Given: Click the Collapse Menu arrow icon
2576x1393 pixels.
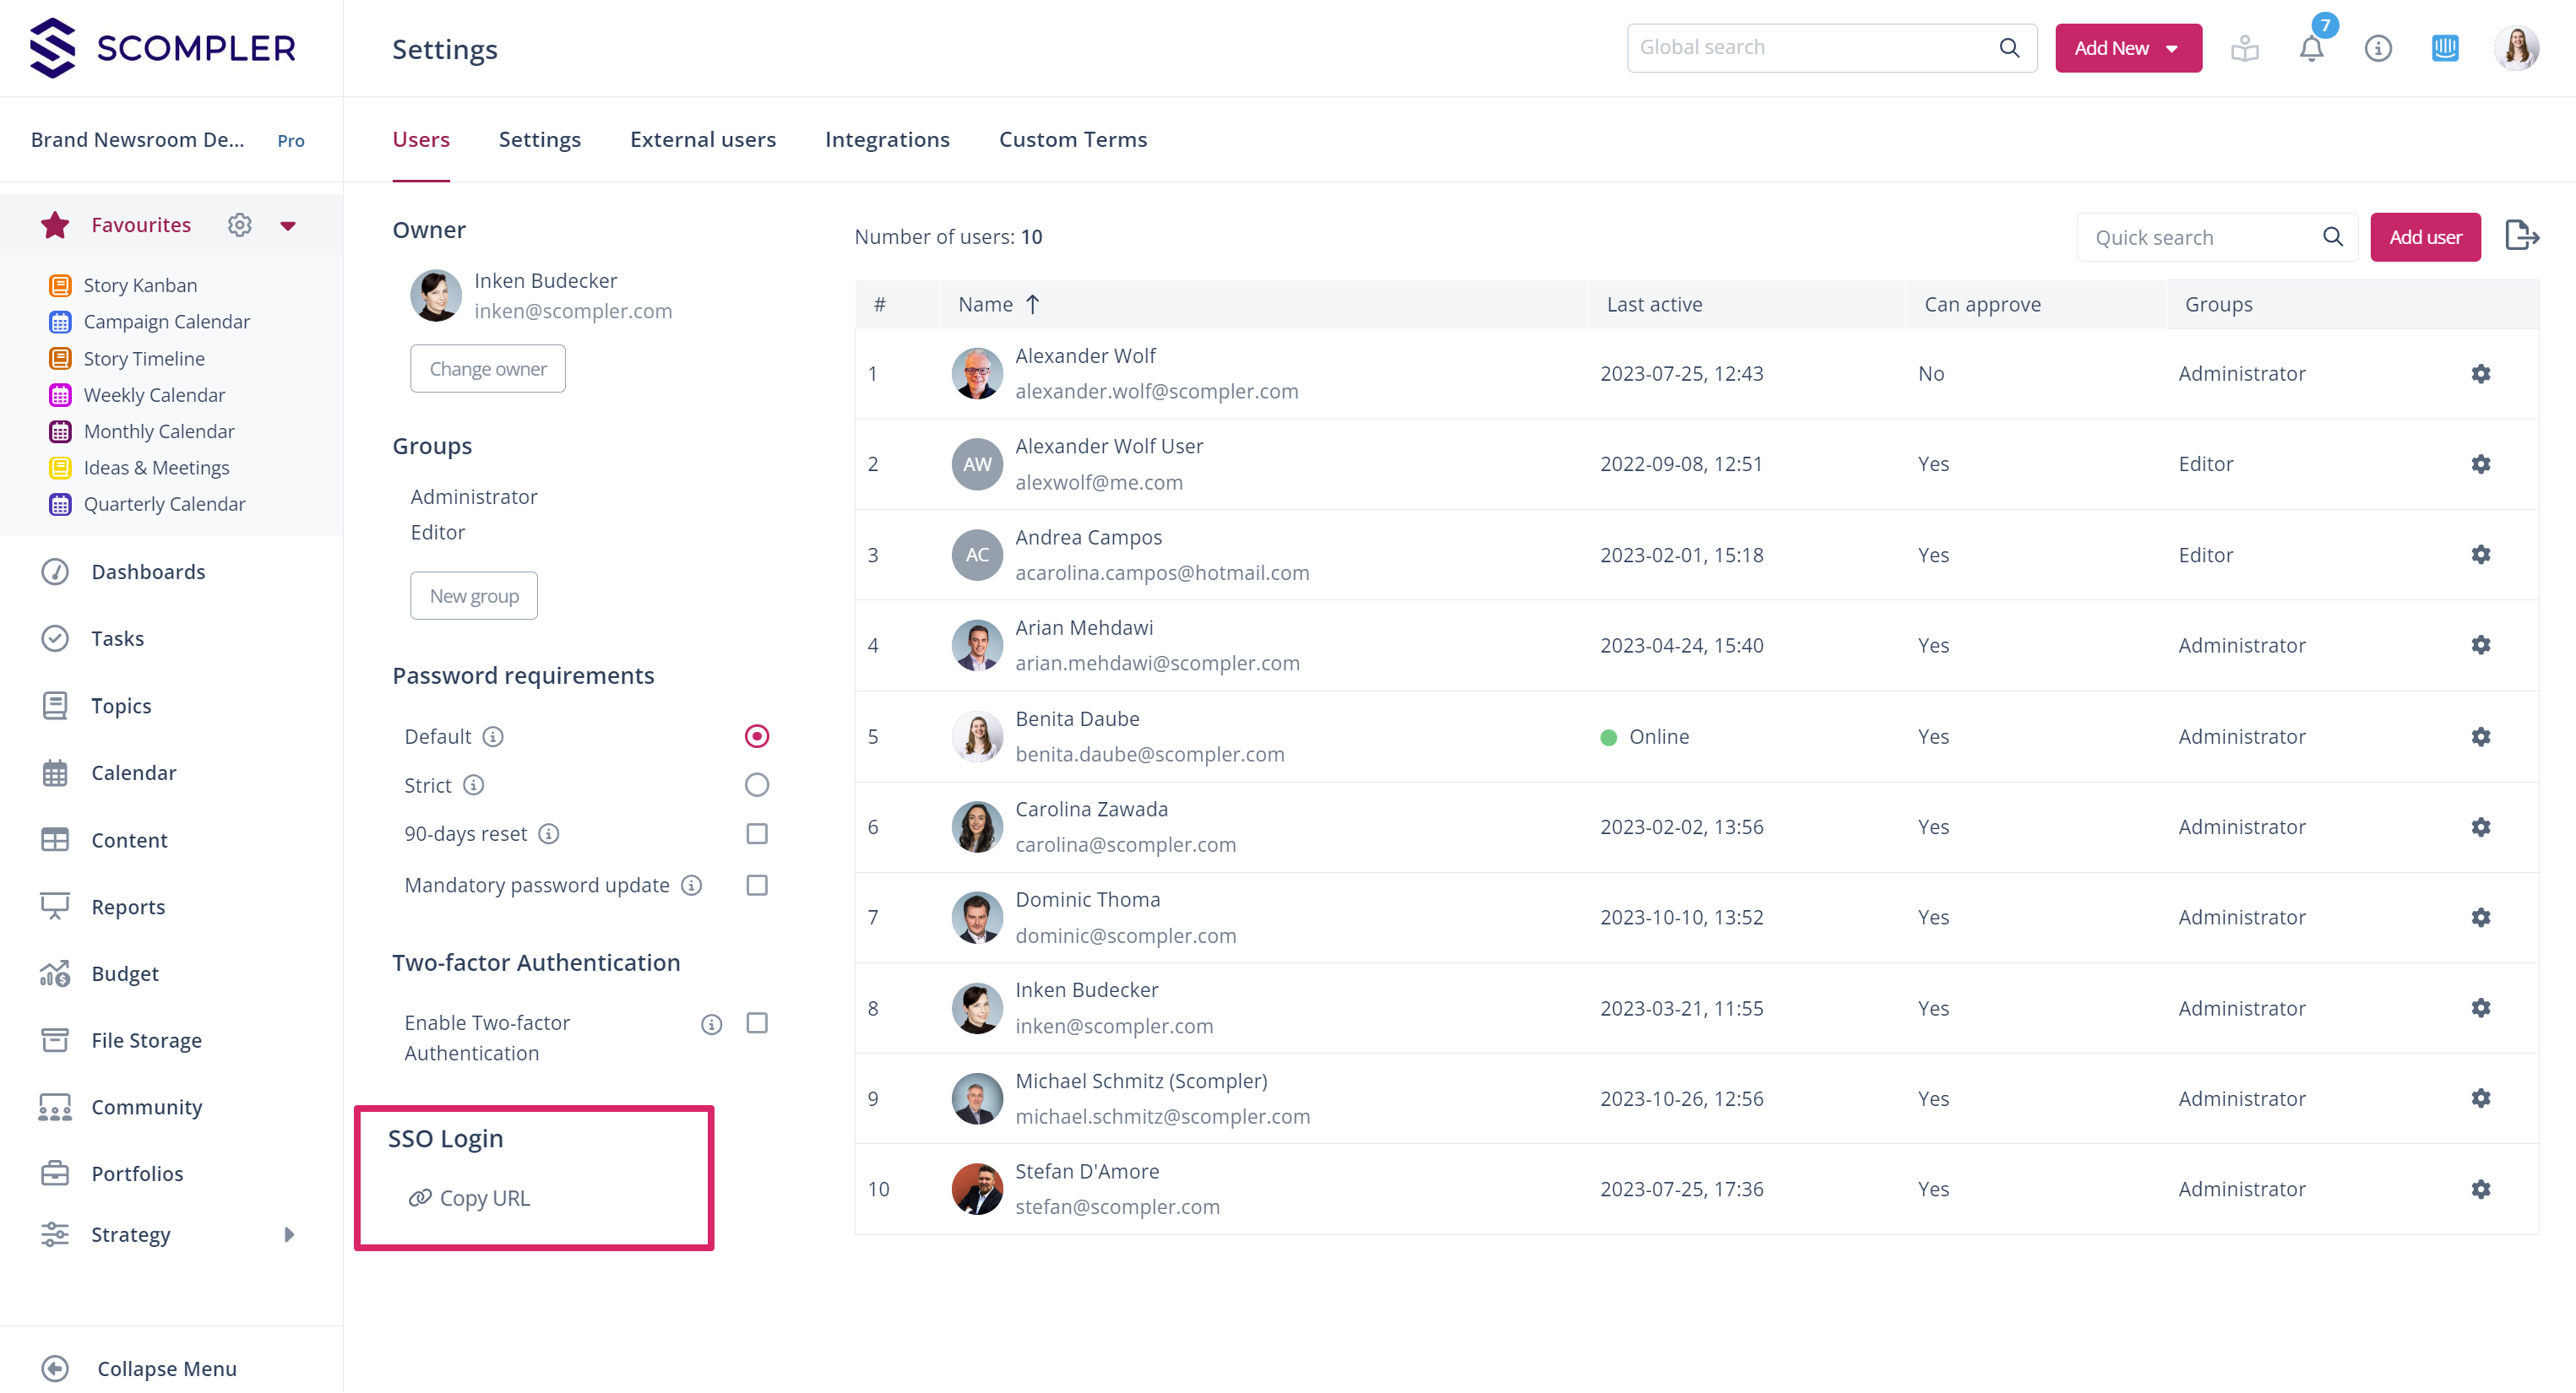Looking at the screenshot, I should pyautogui.click(x=55, y=1368).
